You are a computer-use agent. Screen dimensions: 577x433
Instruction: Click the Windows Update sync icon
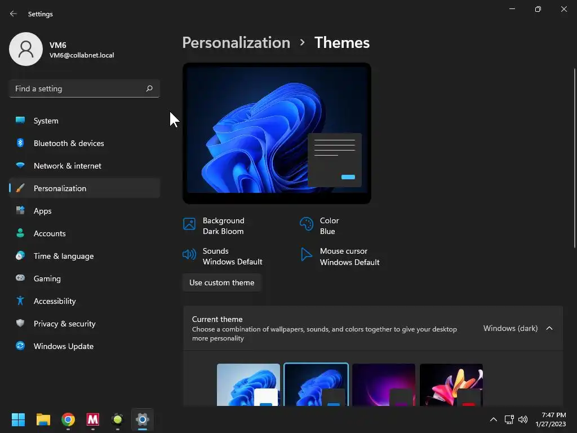coord(20,346)
